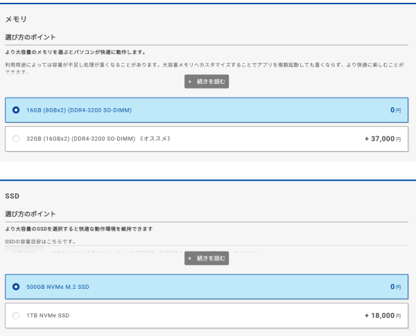Click the + 18,000円 price on 1TB row
The width and height of the screenshot is (416, 336).
[x=383, y=316]
